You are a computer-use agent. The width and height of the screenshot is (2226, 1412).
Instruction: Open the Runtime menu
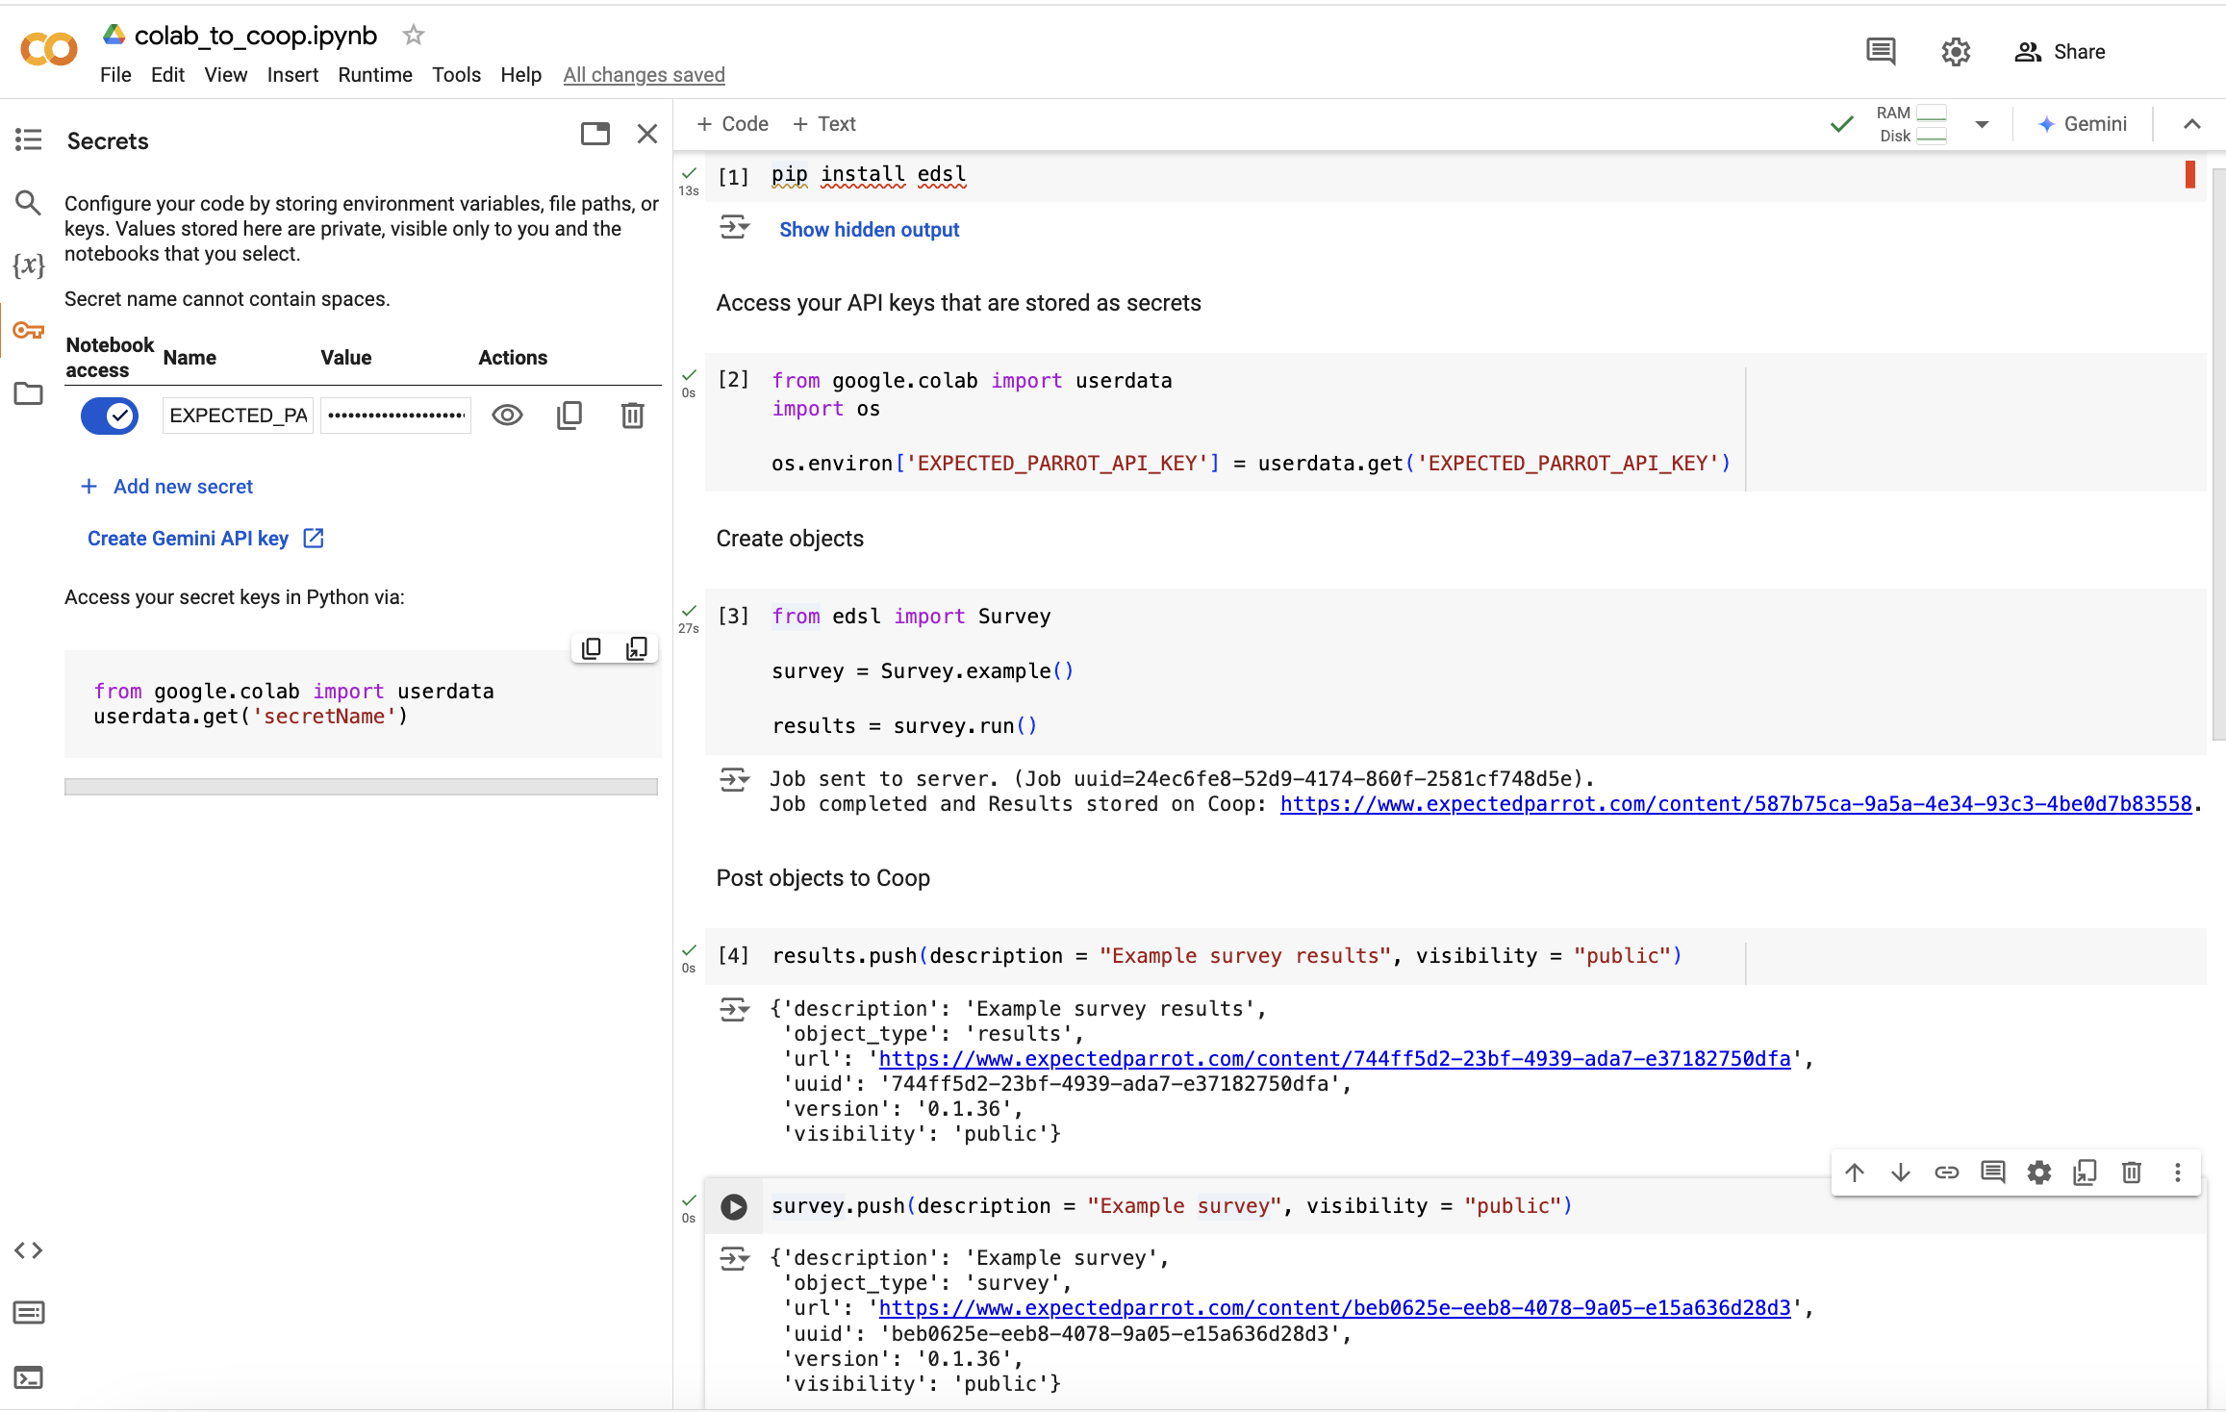(x=375, y=74)
